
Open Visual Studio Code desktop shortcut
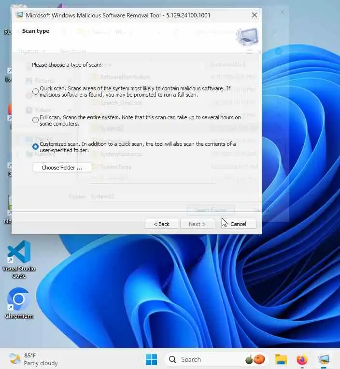click(19, 259)
